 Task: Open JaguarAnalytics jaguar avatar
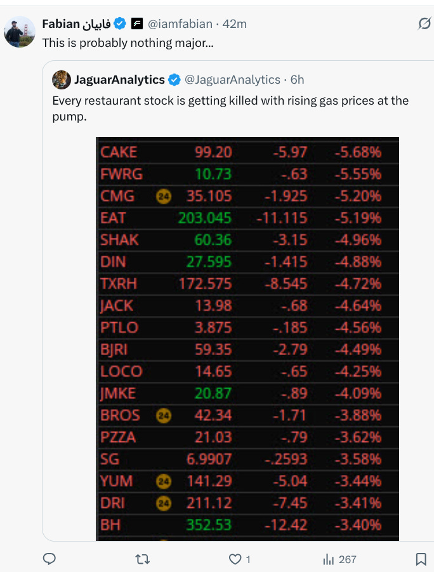tap(62, 79)
